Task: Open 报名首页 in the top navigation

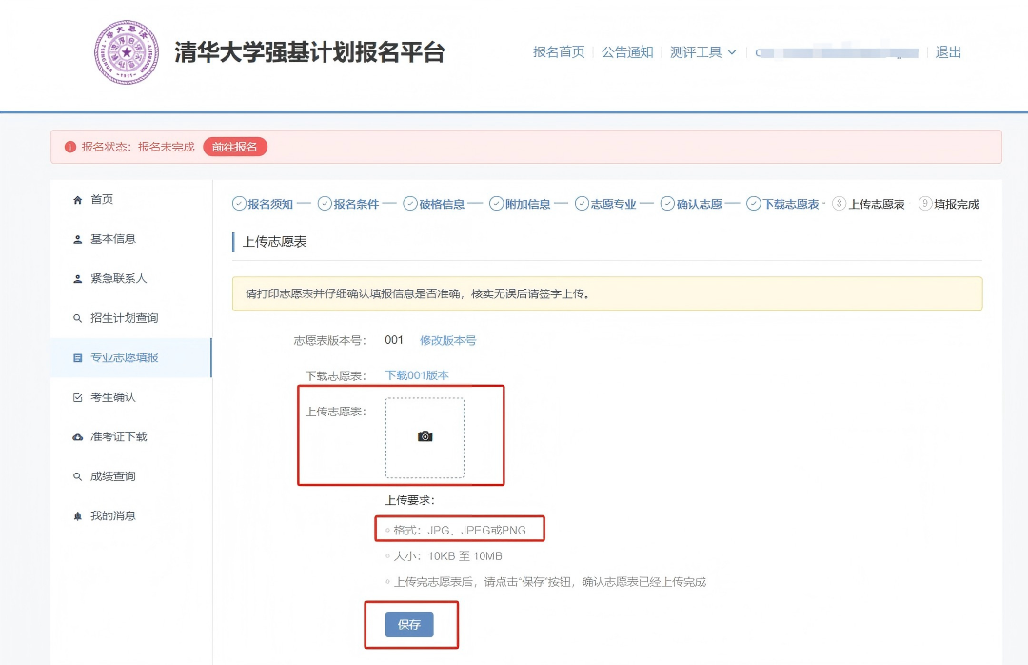Action: click(x=559, y=53)
